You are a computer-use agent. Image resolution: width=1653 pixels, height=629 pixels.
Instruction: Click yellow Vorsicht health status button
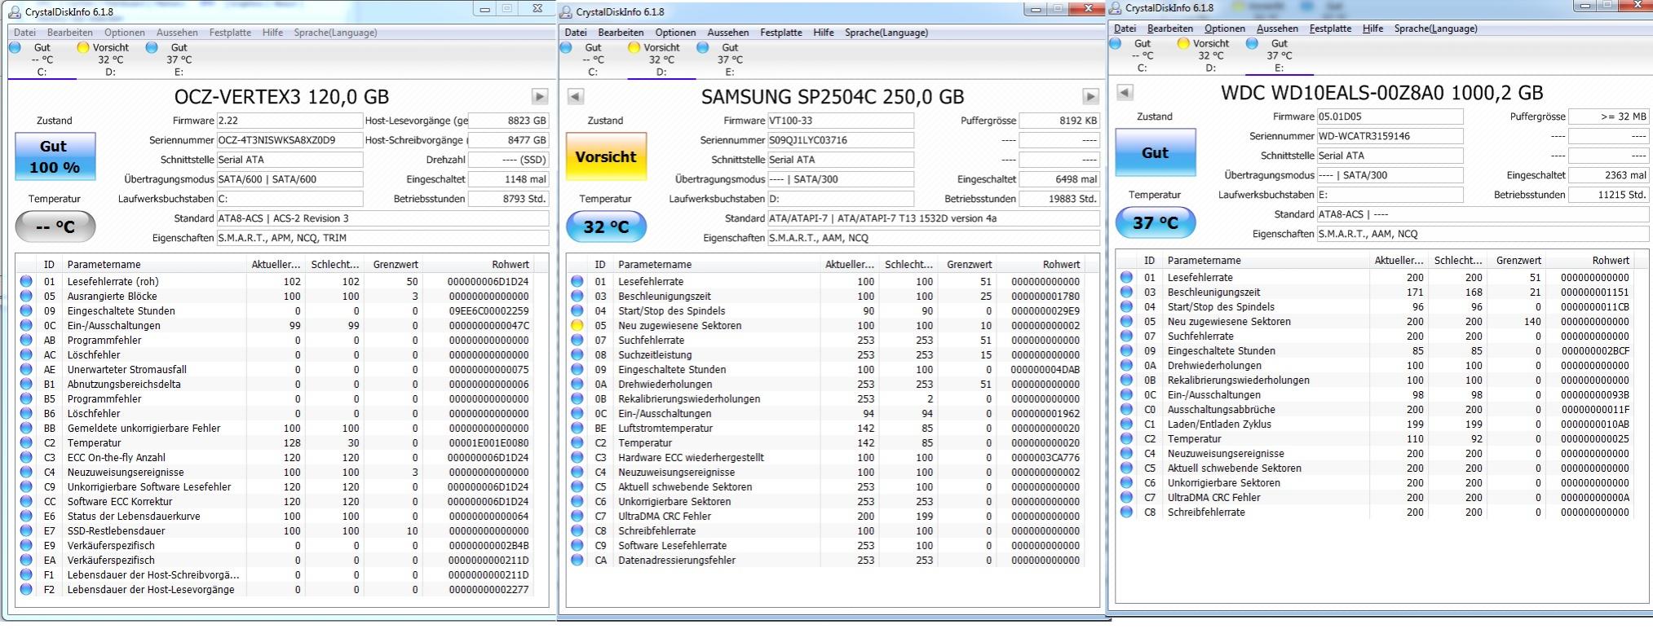[x=605, y=156]
